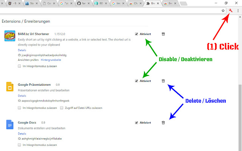
Task: Click the 'Google Präsentationen' extension name
Action: point(34,85)
